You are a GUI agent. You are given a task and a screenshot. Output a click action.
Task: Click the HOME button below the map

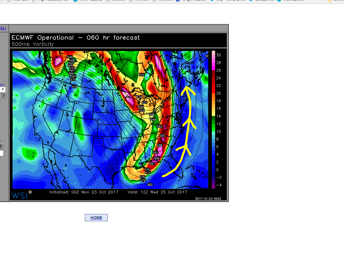point(96,218)
